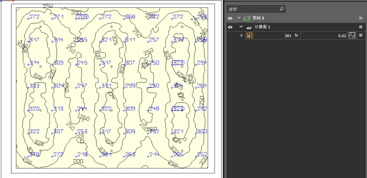
Task: Click the calculation surface icon beside 计算面 1
Action: coord(249,27)
